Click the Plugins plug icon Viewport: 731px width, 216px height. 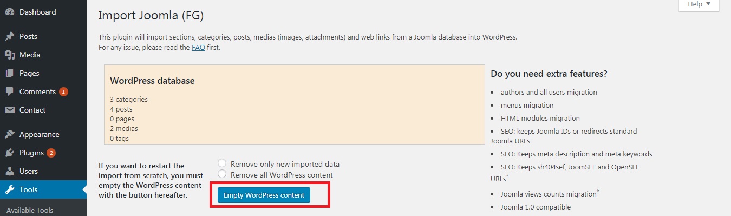point(10,153)
